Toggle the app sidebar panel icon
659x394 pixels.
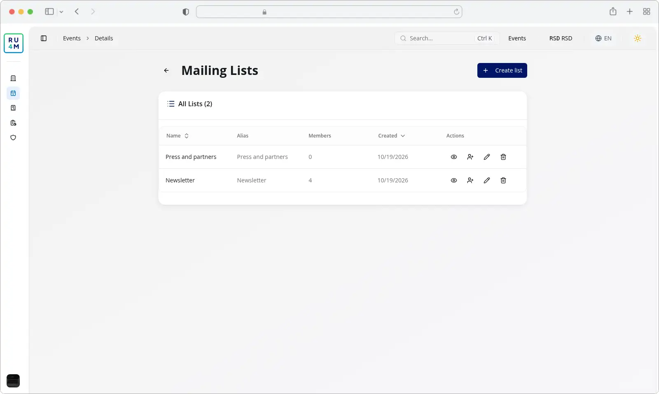[x=44, y=38]
